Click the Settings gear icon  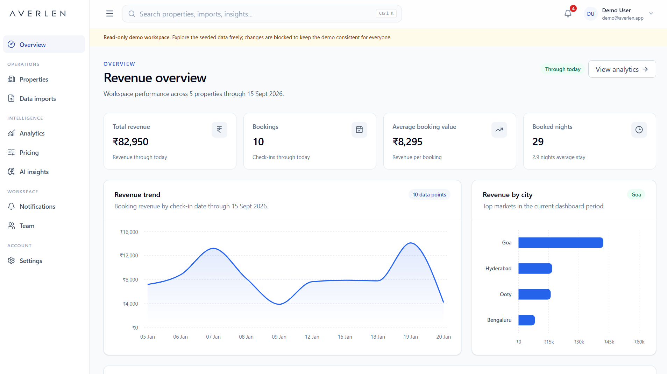(11, 260)
